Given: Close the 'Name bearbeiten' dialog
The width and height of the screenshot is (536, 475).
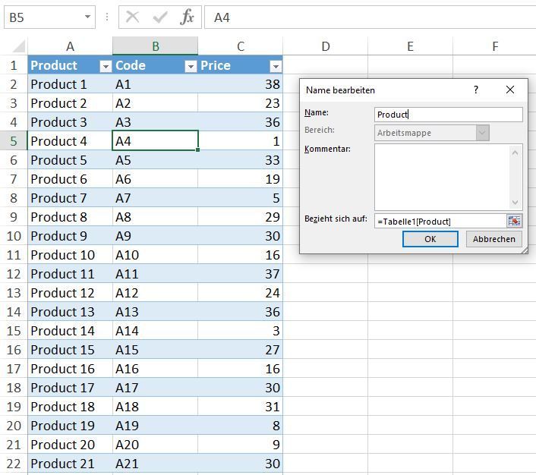Looking at the screenshot, I should [x=510, y=90].
